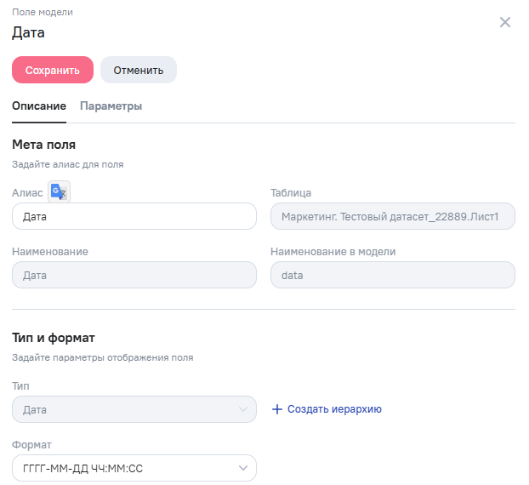Click the Наименование в модели field
The height and width of the screenshot is (485, 529).
pos(392,276)
